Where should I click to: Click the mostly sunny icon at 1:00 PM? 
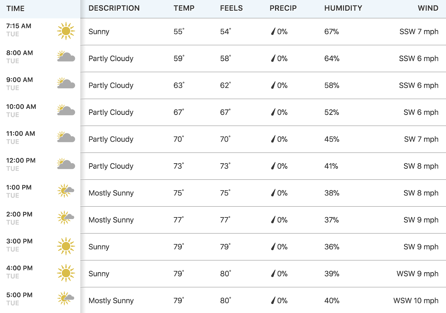click(x=66, y=191)
